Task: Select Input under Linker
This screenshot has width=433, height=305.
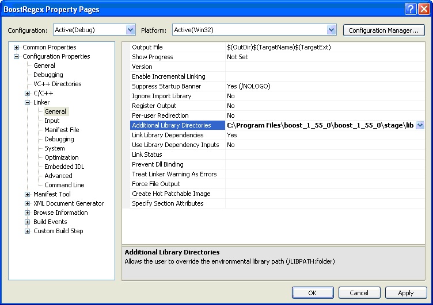Action: coord(52,121)
